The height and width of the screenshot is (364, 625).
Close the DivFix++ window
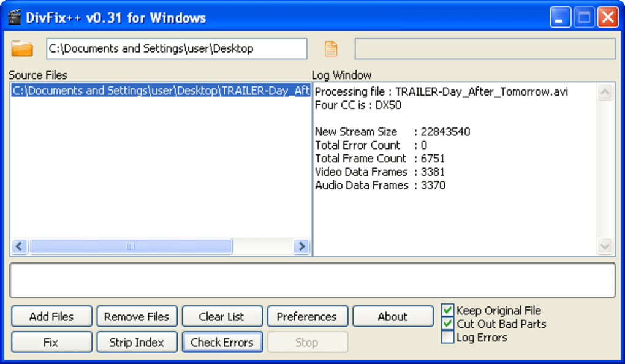click(608, 18)
